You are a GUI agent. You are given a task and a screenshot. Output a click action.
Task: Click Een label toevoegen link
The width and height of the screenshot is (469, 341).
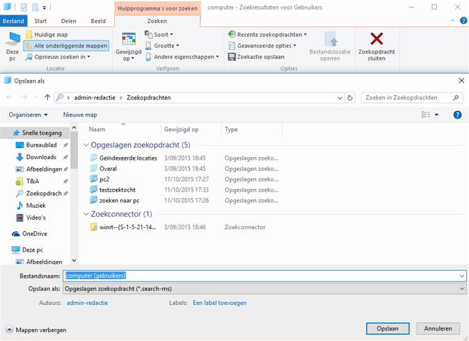[220, 303]
